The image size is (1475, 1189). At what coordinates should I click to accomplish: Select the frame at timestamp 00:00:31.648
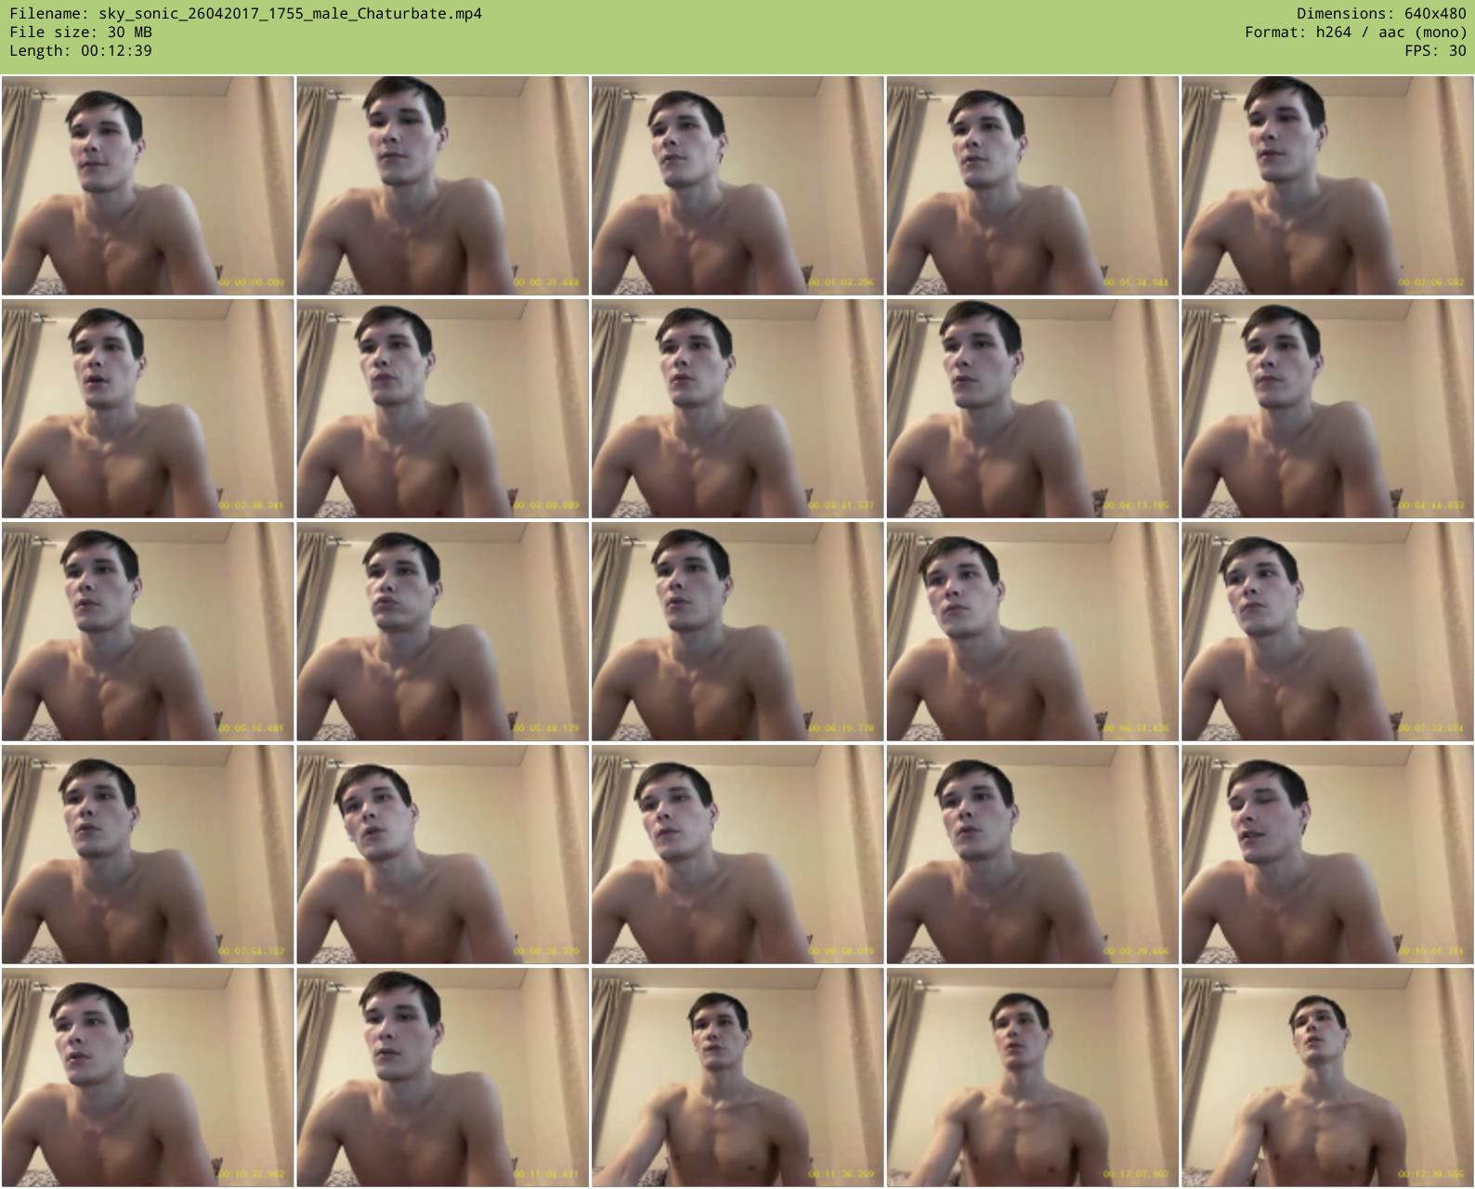pyautogui.click(x=442, y=186)
